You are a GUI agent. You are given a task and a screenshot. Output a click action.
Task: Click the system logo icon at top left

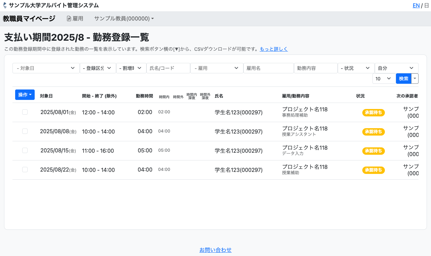pos(5,5)
